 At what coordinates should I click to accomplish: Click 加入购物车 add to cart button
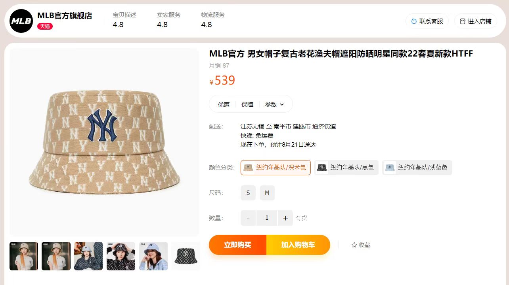[298, 245]
